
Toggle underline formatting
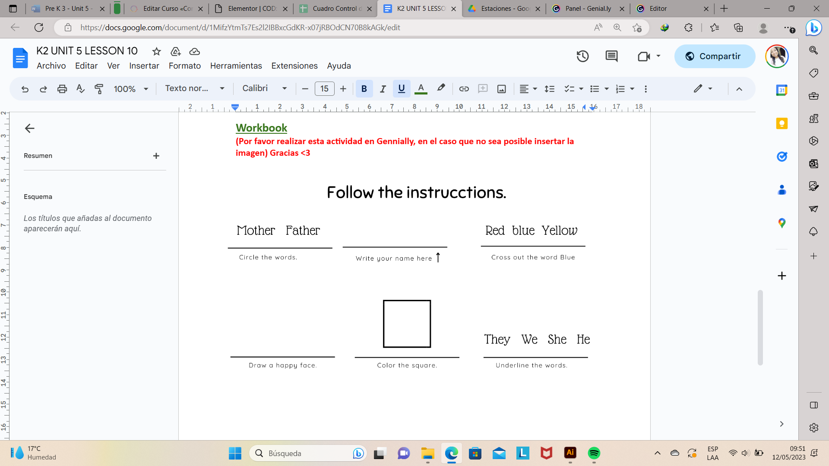click(401, 88)
